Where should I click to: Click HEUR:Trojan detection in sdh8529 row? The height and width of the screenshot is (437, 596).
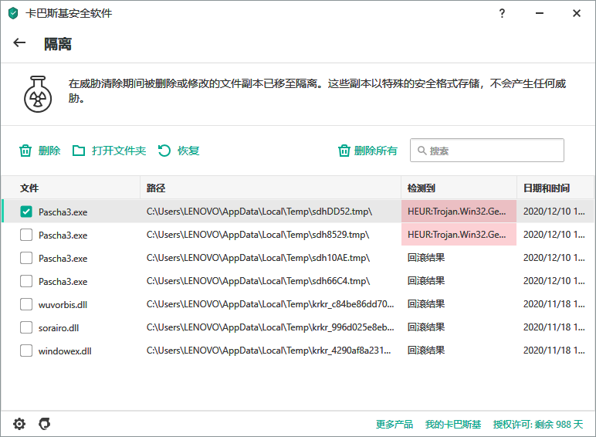click(457, 235)
